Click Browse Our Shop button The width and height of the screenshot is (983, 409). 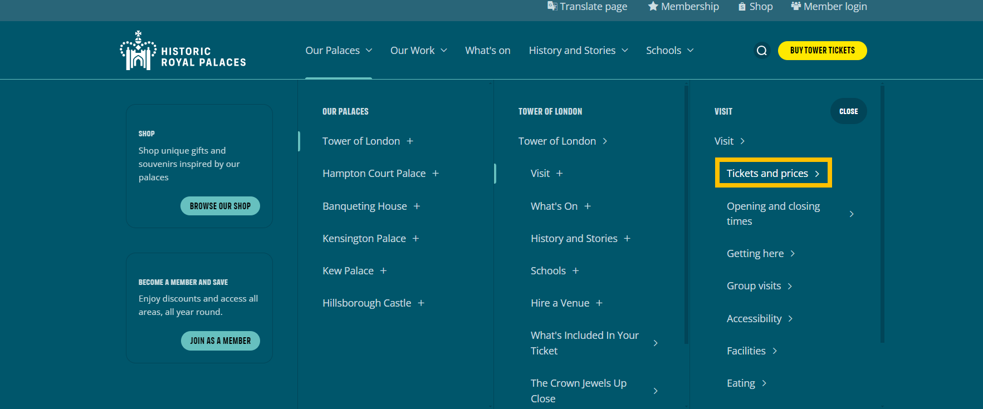coord(220,206)
